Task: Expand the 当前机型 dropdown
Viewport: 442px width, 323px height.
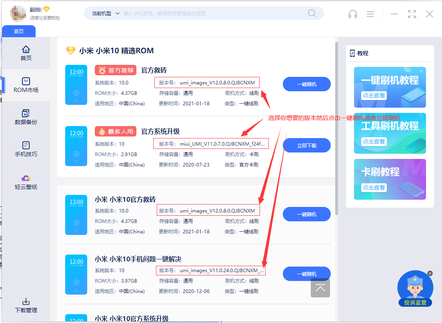Action: click(x=106, y=13)
